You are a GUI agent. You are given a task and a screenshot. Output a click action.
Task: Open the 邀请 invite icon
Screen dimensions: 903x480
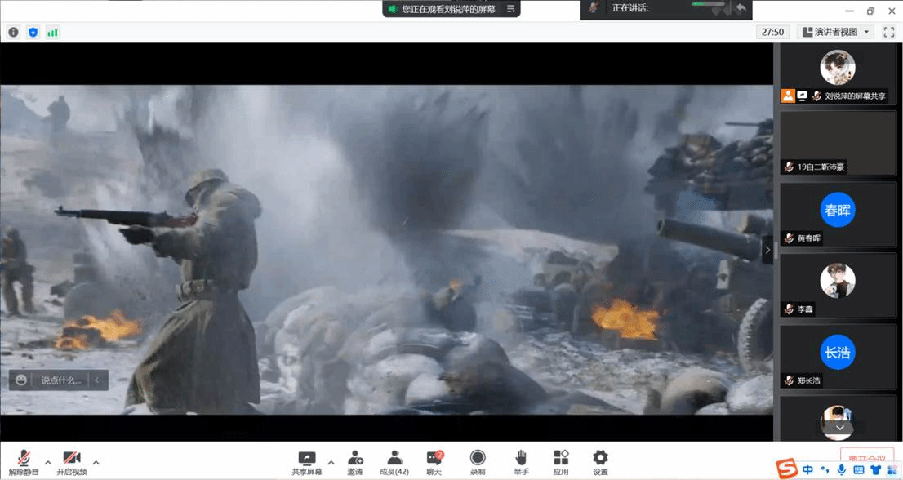coord(355,460)
